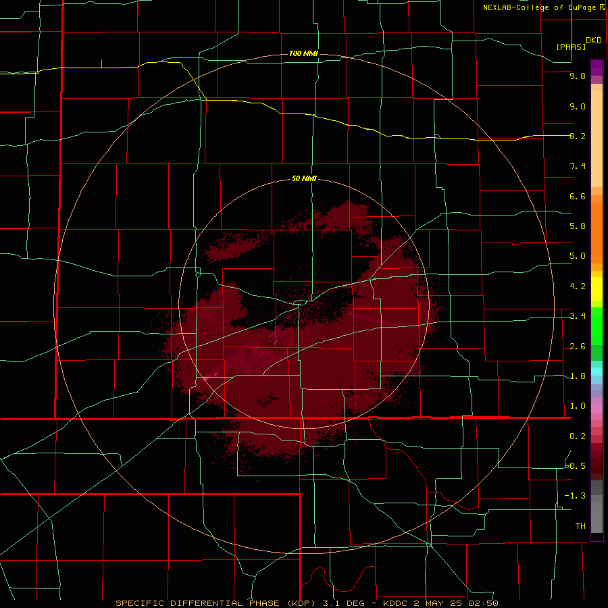The width and height of the screenshot is (608, 608).
Task: Click the 5.8 value on the color scale
Action: (578, 226)
